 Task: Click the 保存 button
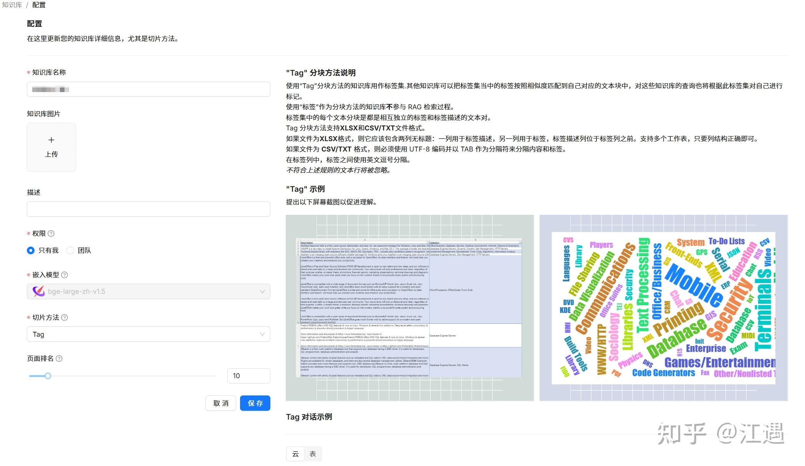(x=255, y=403)
